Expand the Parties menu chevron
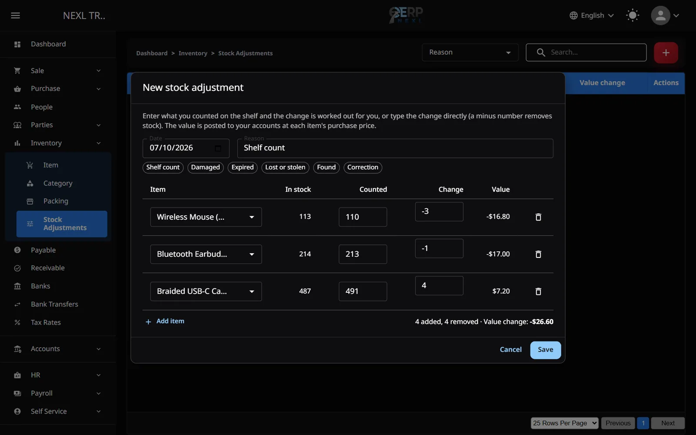Image resolution: width=696 pixels, height=435 pixels. [98, 125]
